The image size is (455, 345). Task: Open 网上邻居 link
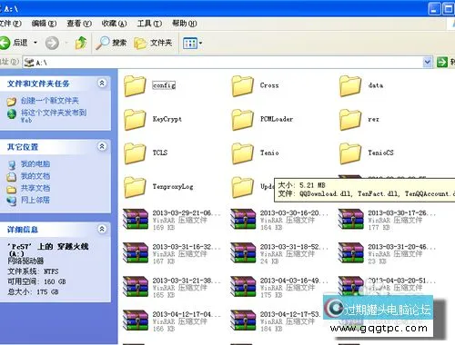(x=35, y=200)
